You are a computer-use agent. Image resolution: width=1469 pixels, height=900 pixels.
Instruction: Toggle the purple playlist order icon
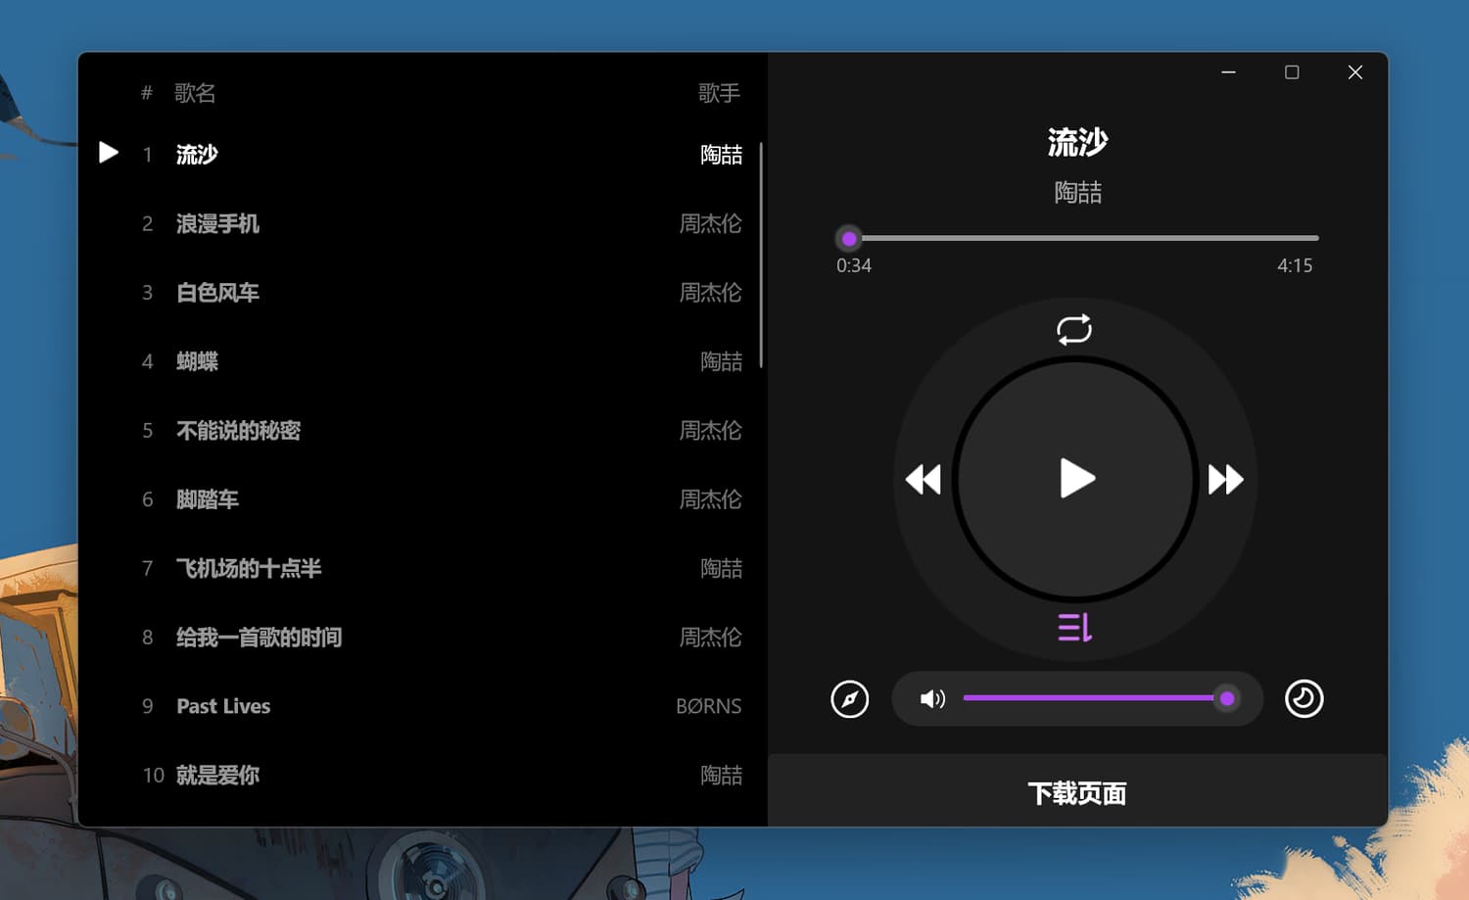click(1074, 627)
